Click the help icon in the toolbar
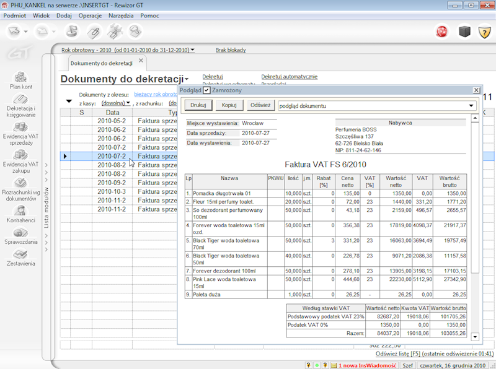 [485, 31]
